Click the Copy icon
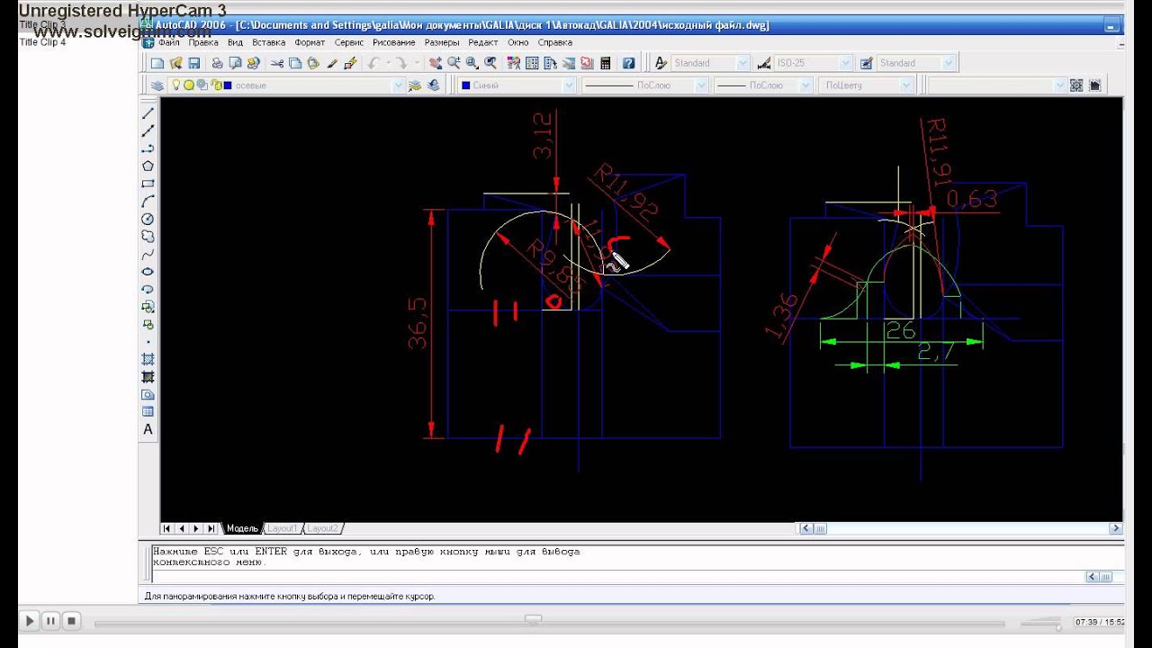 coord(295,63)
